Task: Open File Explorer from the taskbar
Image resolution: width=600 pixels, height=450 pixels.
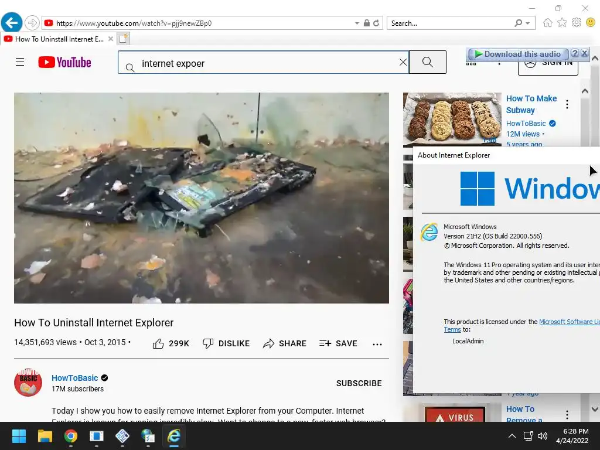Action: pyautogui.click(x=45, y=436)
